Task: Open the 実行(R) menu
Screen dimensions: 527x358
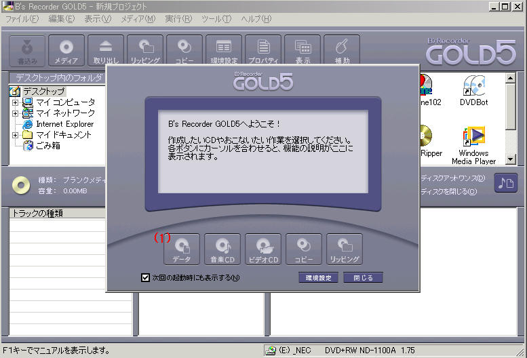Action: (178, 19)
